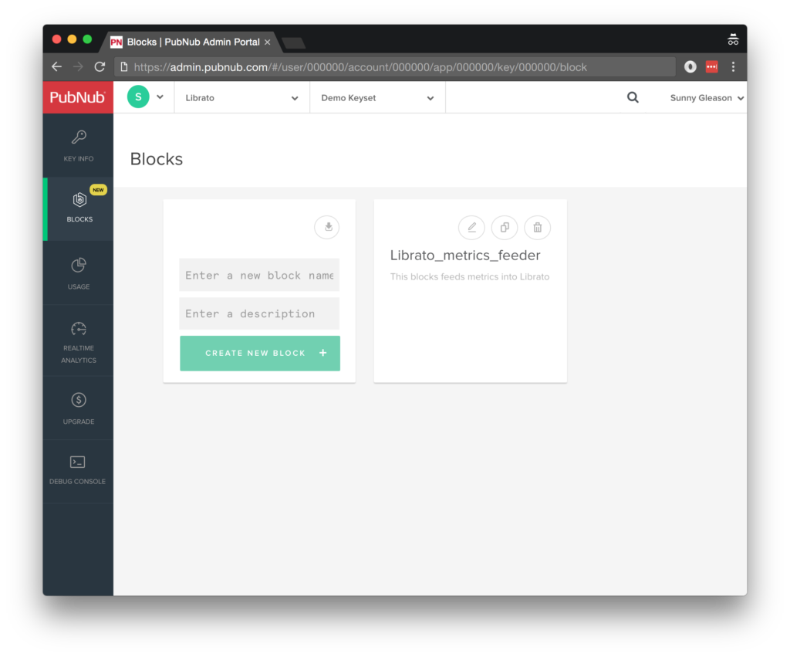Edit the Librato_metrics_feeder block
The image size is (790, 657).
point(471,227)
